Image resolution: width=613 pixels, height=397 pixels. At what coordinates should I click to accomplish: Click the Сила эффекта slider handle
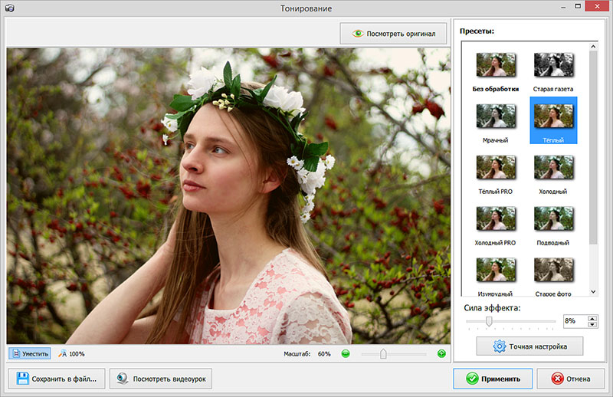(x=489, y=322)
